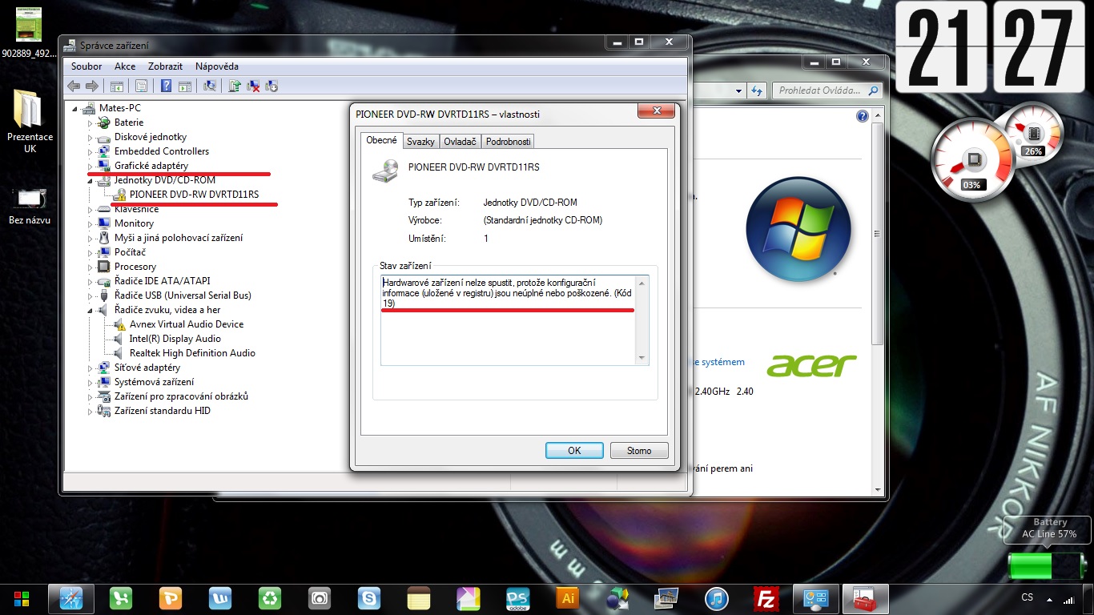
Task: Switch to Device Manager toolbox taskbar icon
Action: (x=865, y=598)
